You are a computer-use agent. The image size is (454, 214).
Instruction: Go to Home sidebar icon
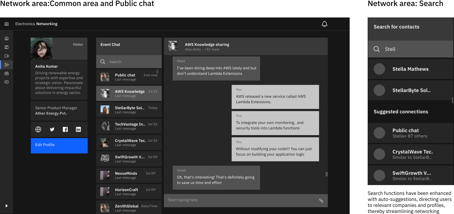pos(7,38)
